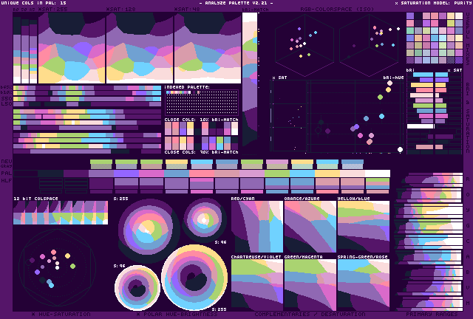Select the light-rimmed S:255 polar circle
This screenshot has height=319, width=473.
[x=194, y=278]
